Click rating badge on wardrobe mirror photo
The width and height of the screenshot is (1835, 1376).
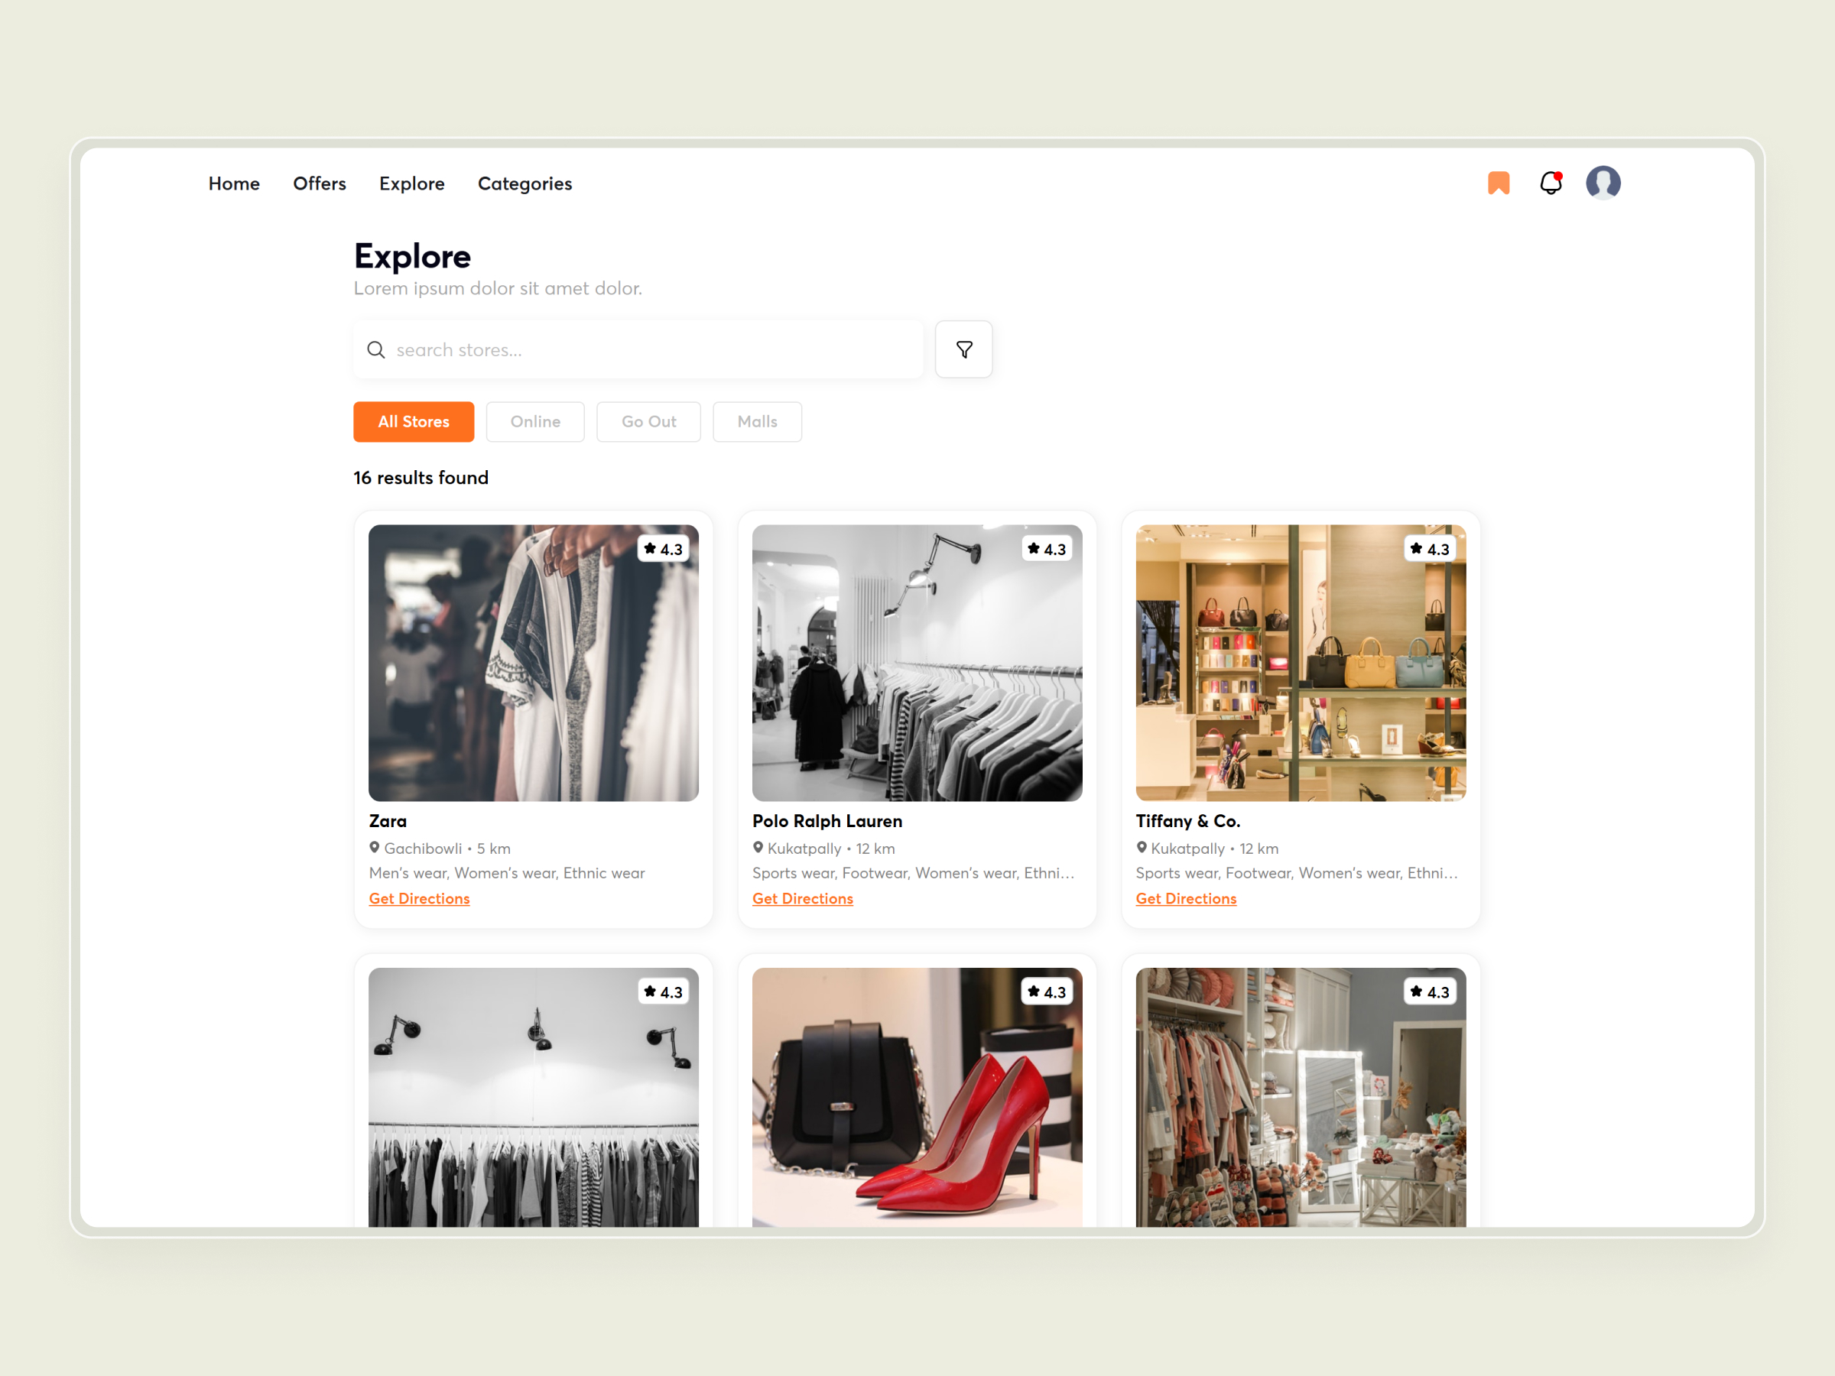click(x=1429, y=992)
